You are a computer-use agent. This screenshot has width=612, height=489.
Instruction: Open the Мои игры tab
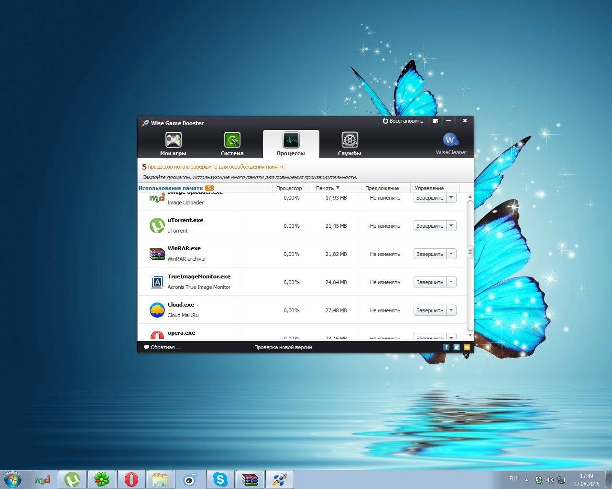173,144
